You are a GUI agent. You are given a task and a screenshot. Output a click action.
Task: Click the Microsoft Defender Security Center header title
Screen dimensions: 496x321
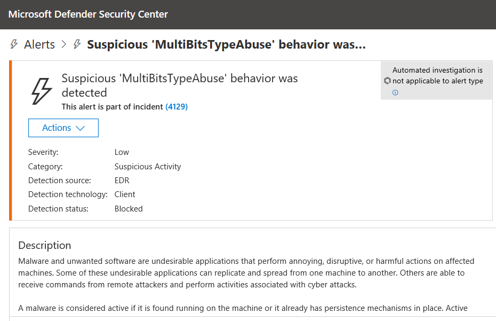88,14
